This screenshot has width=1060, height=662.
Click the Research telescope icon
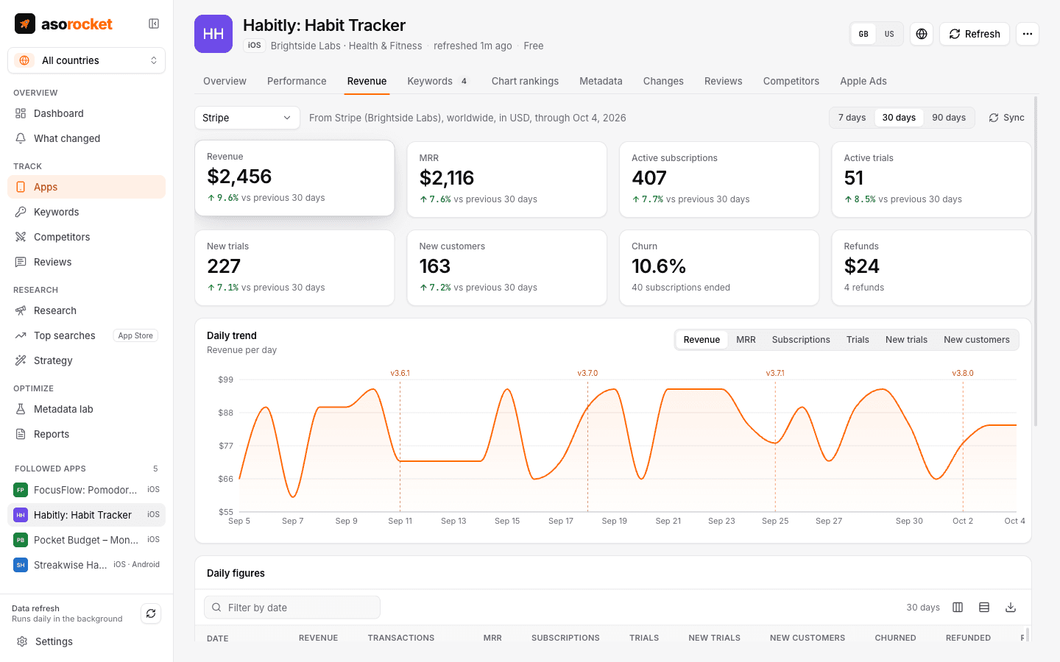pos(21,310)
